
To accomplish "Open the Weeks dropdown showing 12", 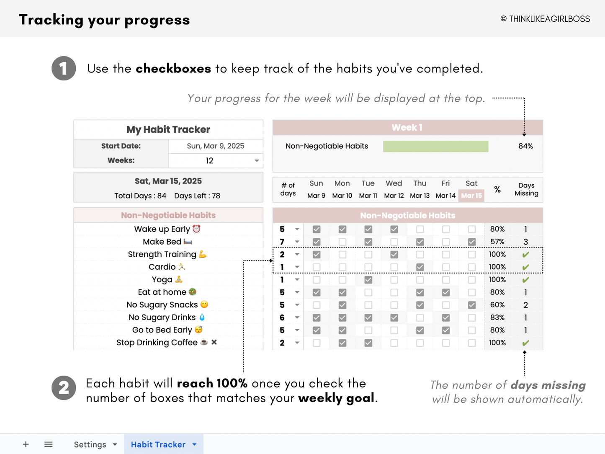I will (x=256, y=160).
